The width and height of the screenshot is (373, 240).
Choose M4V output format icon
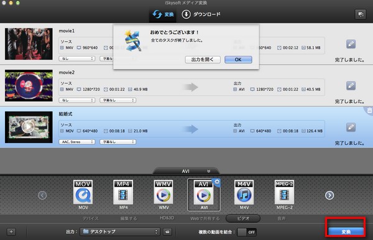244,195
